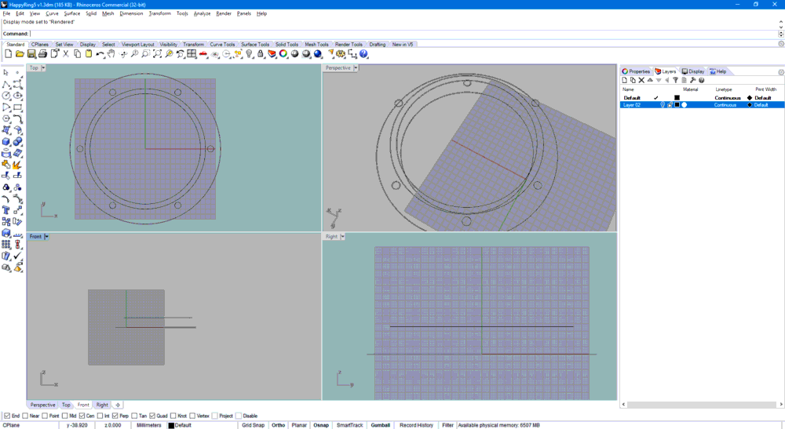
Task: Click the Paste clipboard icon
Action: (89, 53)
